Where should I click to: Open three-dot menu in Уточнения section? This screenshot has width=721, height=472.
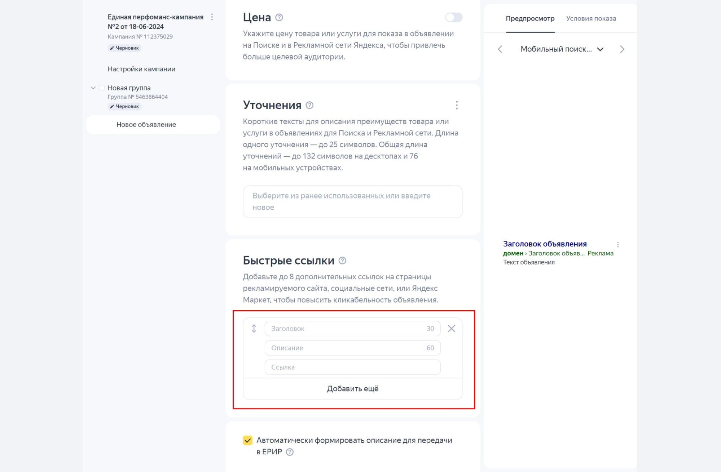pos(457,105)
